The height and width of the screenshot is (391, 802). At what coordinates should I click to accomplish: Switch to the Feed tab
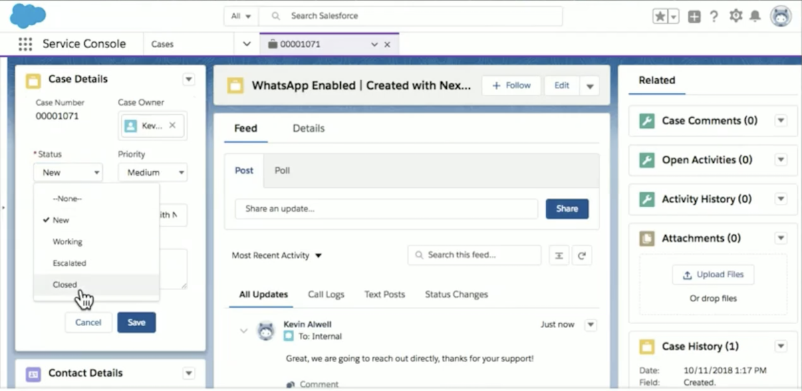click(246, 128)
